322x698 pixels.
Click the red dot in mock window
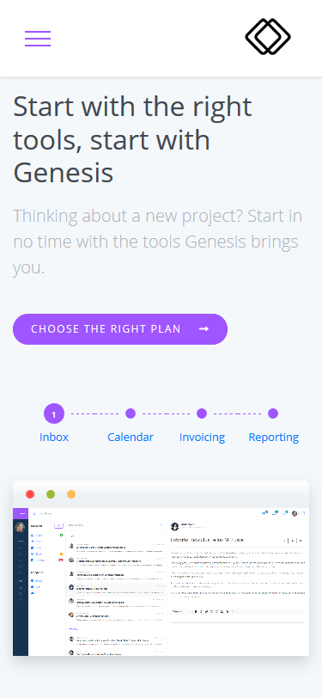click(30, 494)
